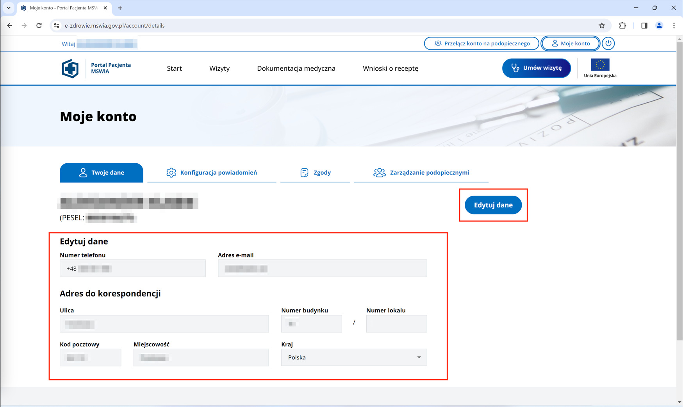Click the Portal Pacjenta MSWiA logo

pos(70,69)
